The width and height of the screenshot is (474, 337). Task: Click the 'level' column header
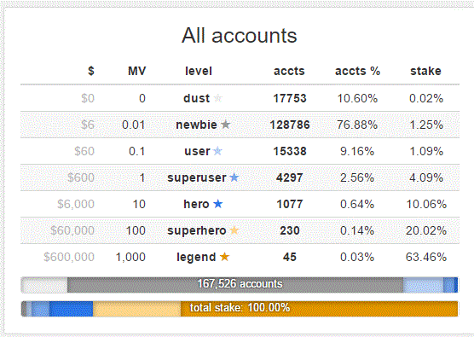pyautogui.click(x=199, y=71)
